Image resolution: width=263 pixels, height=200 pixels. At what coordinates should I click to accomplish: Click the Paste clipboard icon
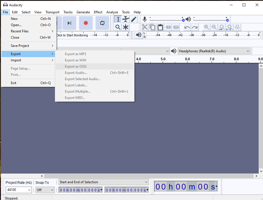pyautogui.click(x=160, y=27)
